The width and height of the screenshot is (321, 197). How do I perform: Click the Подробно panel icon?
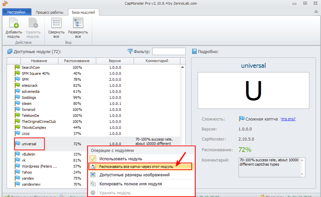[x=194, y=51]
